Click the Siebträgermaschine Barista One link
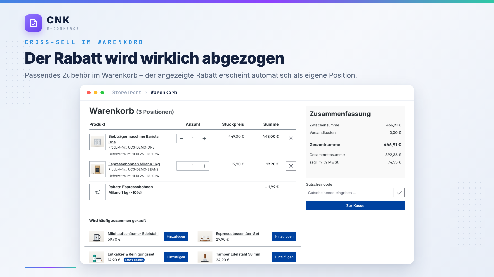 coord(133,139)
